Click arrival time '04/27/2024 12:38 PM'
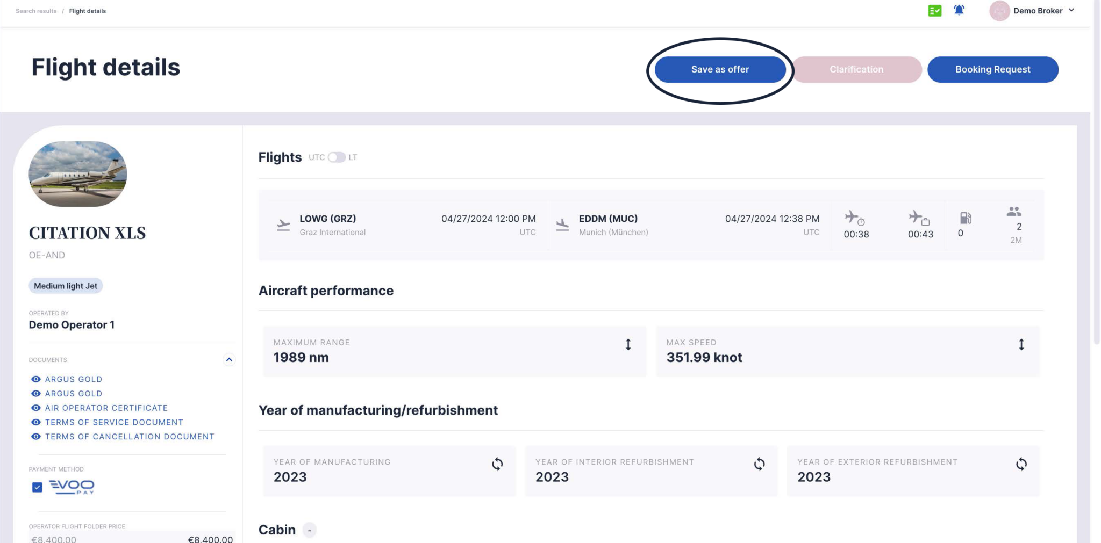The width and height of the screenshot is (1101, 543). click(772, 219)
